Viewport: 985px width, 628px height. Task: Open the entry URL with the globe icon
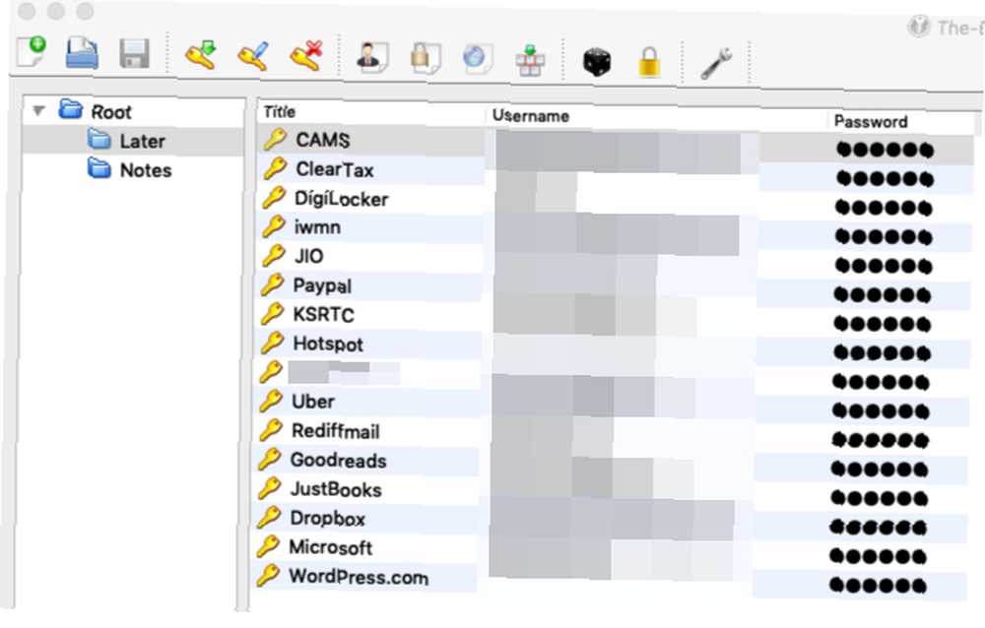point(478,59)
